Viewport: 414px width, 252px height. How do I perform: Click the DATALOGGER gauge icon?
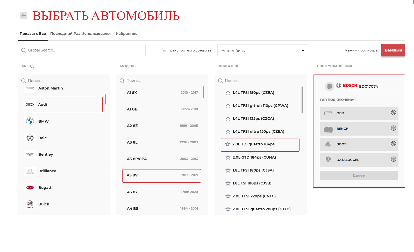(x=328, y=160)
